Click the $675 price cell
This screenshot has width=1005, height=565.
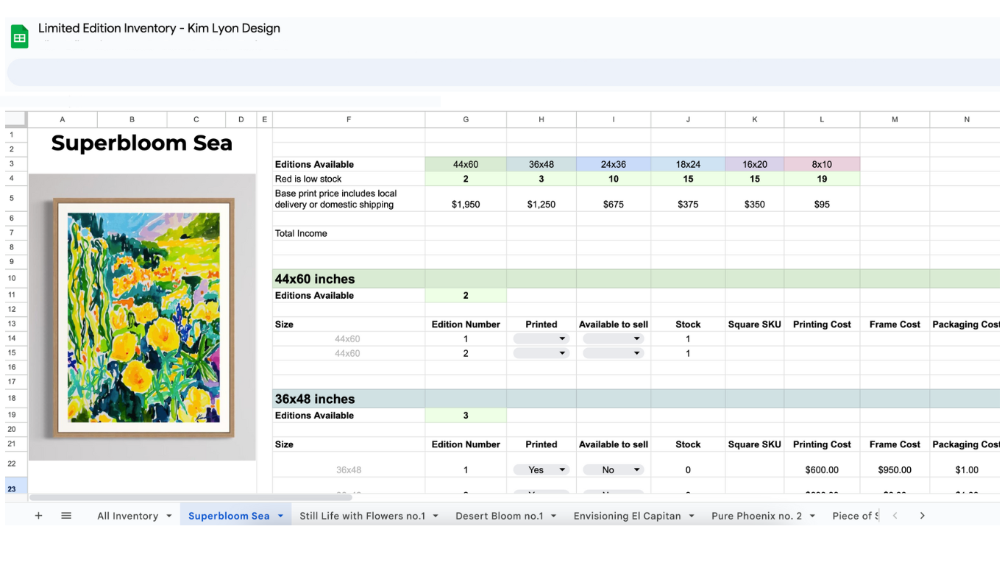pyautogui.click(x=614, y=199)
